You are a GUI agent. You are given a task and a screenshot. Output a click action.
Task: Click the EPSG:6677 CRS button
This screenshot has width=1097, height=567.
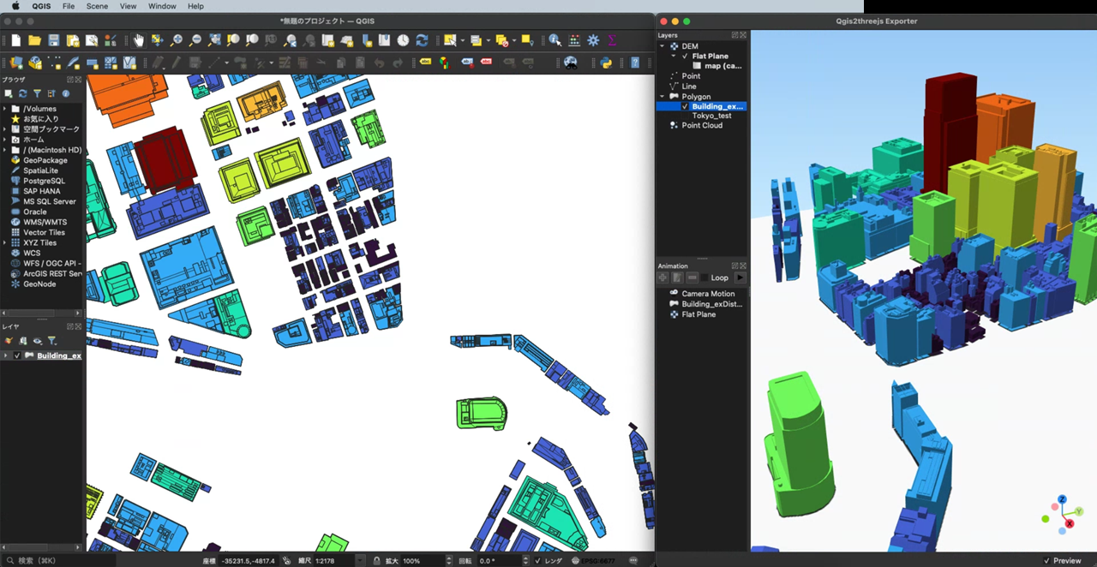[591, 561]
